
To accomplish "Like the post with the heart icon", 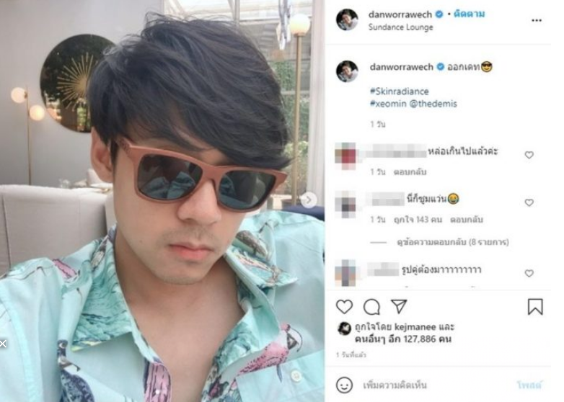I will pos(344,307).
